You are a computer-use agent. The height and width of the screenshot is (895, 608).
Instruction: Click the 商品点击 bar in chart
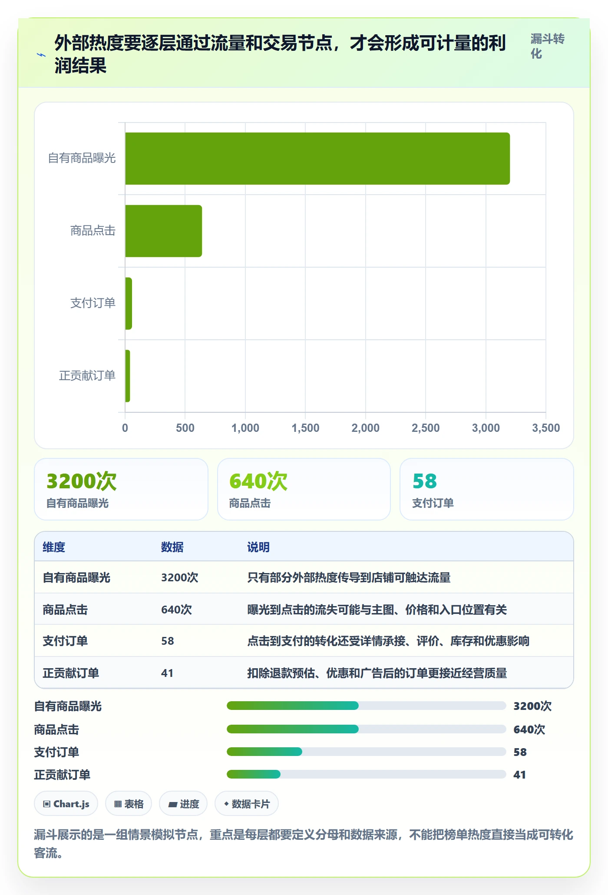pos(164,231)
